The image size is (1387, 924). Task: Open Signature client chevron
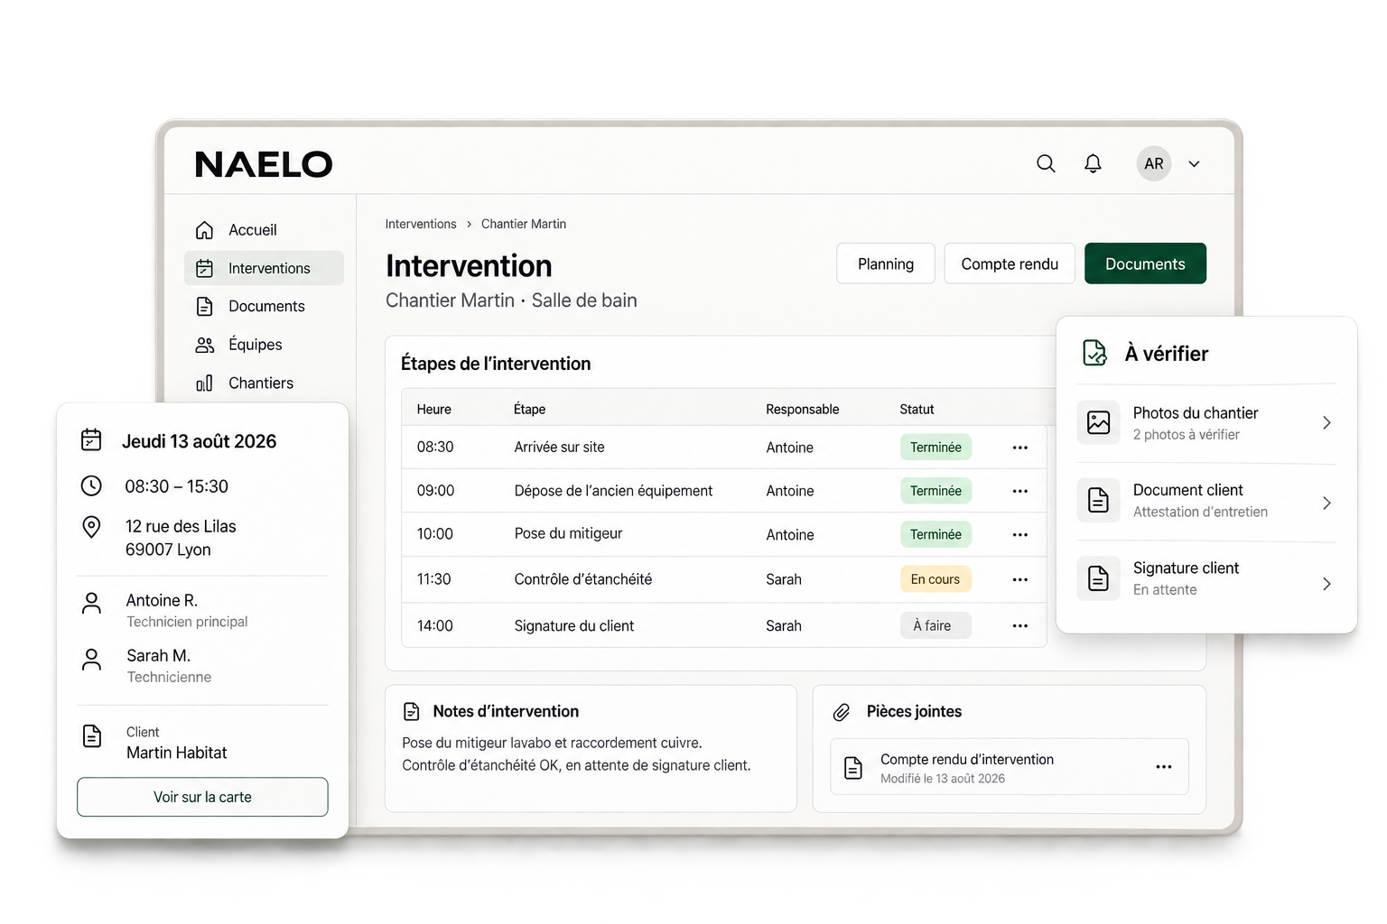[x=1326, y=584]
